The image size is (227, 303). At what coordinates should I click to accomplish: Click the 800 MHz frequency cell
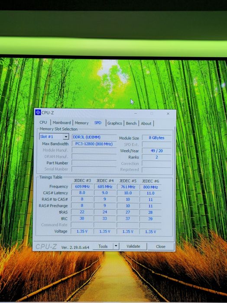point(150,187)
